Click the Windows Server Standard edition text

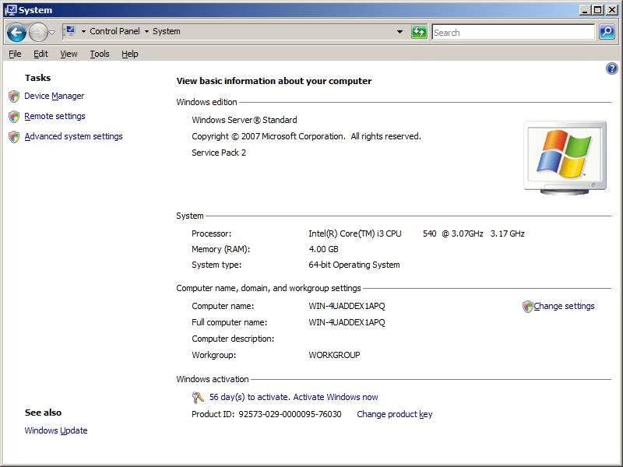click(245, 120)
